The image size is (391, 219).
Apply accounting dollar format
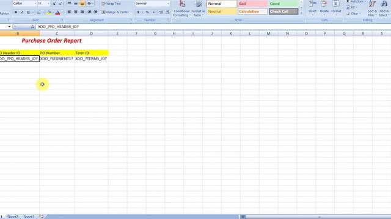click(138, 12)
